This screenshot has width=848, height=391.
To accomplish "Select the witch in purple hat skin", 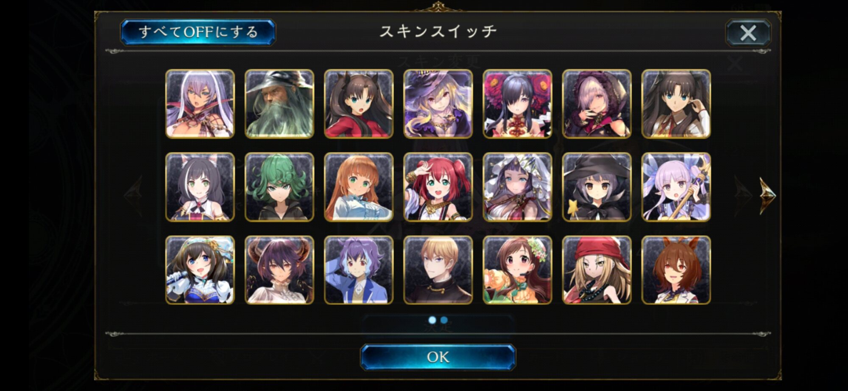I will point(438,104).
